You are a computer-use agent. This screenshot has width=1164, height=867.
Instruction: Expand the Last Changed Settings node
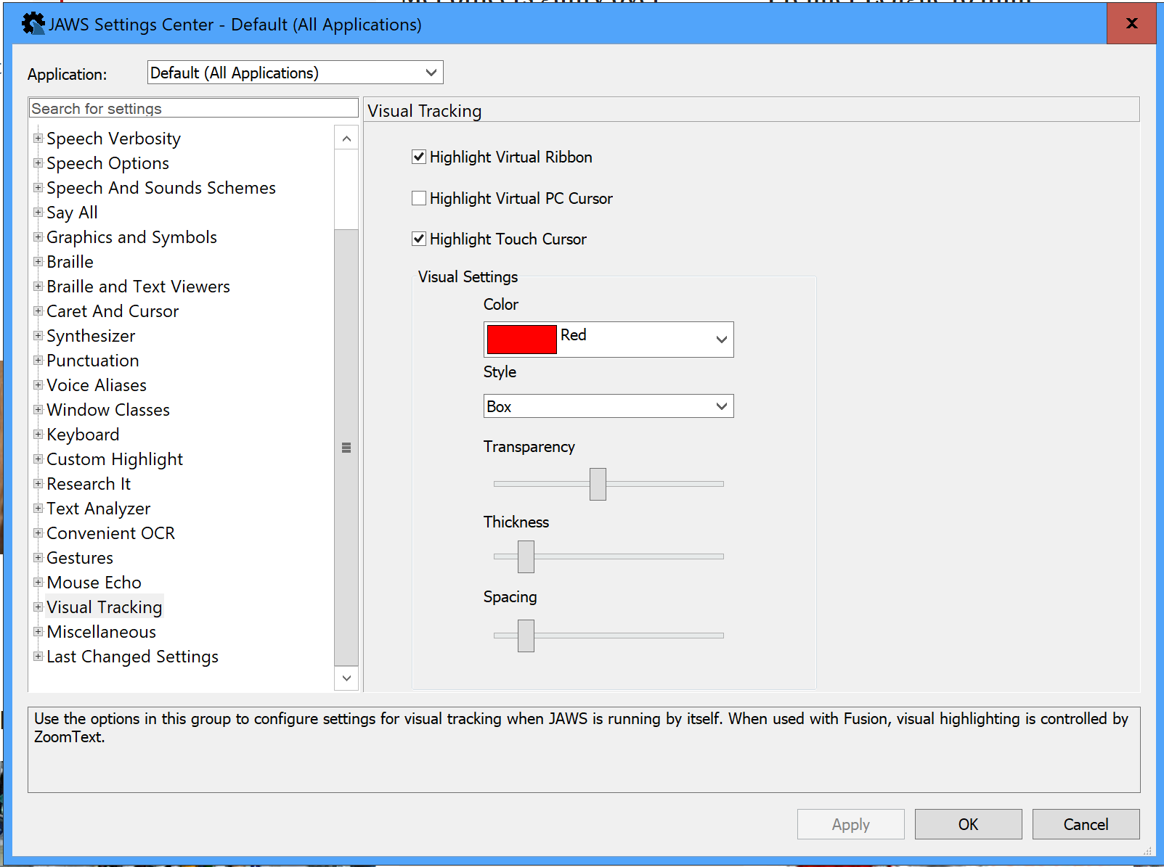click(x=38, y=656)
